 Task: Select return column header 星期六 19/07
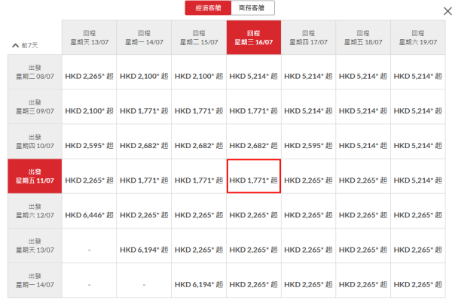(418, 38)
